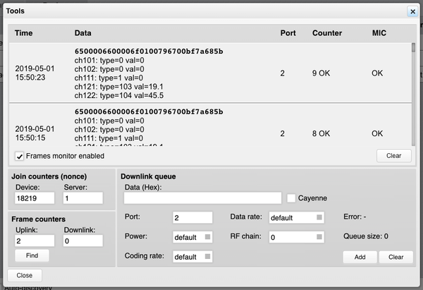Click Add in the Downlink queue
This screenshot has width=423, height=290.
360,257
